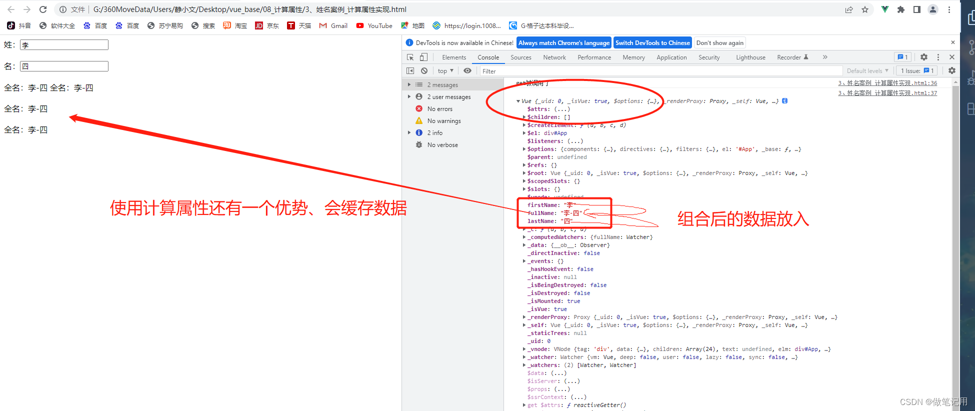This screenshot has height=411, width=975.
Task: Switch to the Elements tab
Action: (454, 57)
